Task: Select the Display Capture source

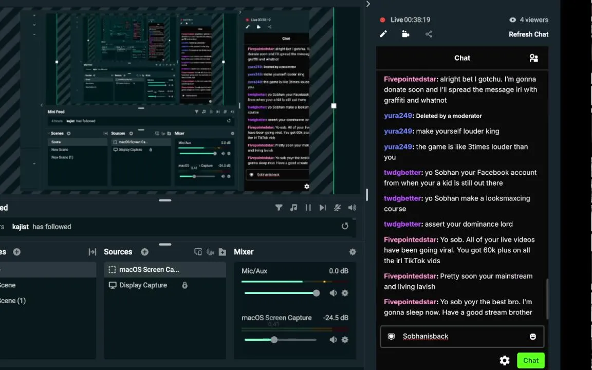Action: [x=165, y=285]
